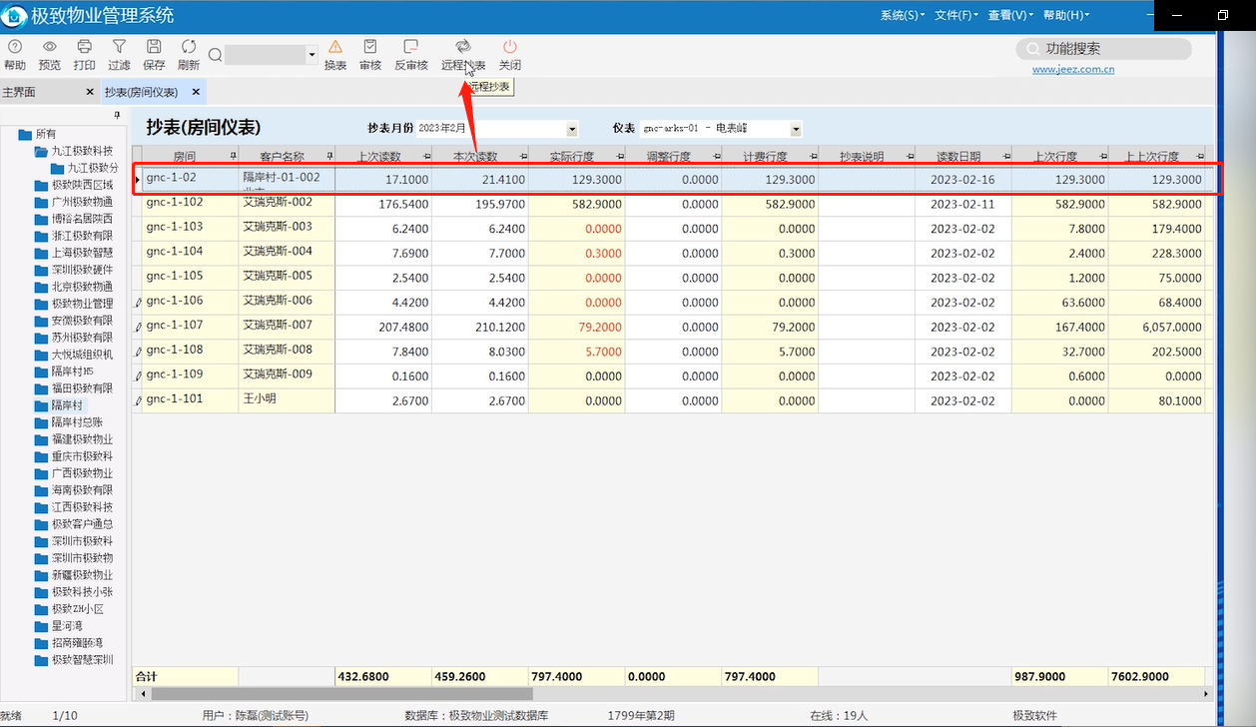Screen dimensions: 1256x727
Task: Open the 帮助 help toolbar icon
Action: (x=15, y=47)
